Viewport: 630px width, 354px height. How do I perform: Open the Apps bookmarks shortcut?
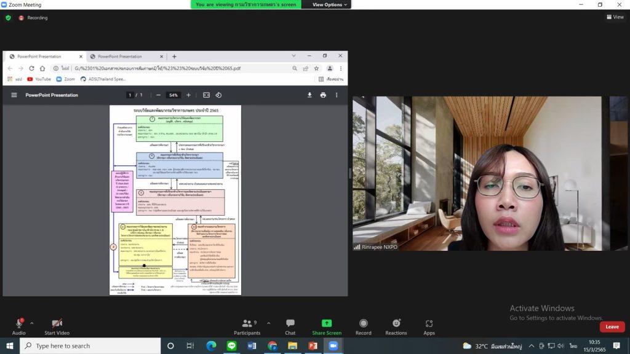pos(15,79)
